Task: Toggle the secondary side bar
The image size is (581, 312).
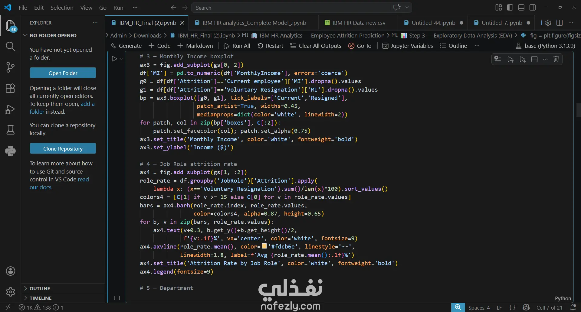Action: 533,8
